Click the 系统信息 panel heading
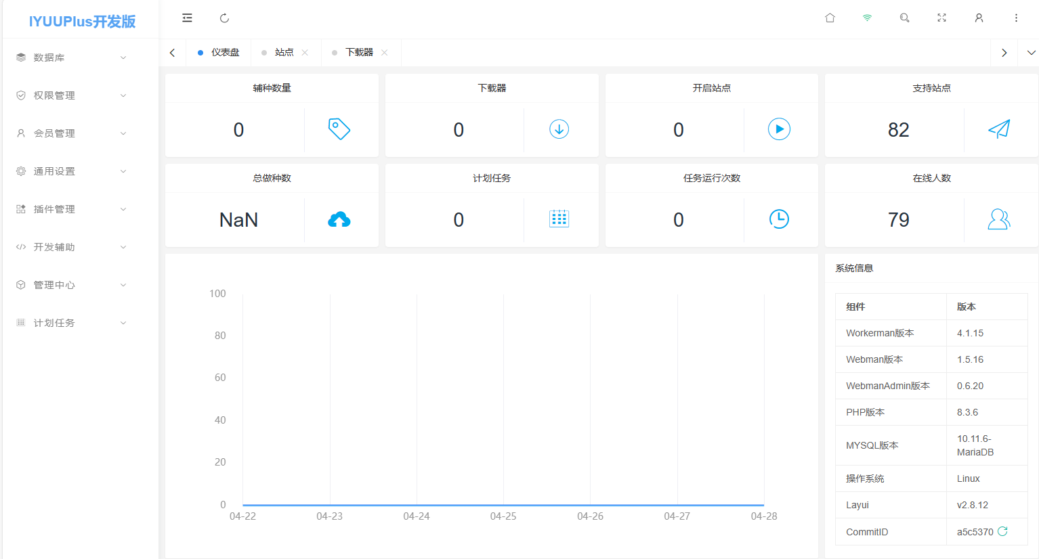Screen dimensions: 1039x559 click(854, 268)
